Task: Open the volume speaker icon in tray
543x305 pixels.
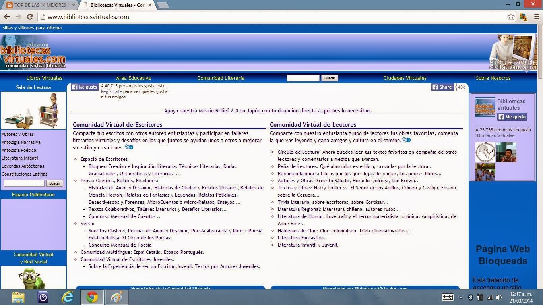Action: point(499,297)
